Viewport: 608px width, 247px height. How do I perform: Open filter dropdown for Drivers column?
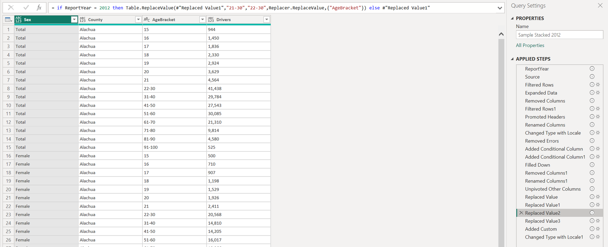coord(267,20)
